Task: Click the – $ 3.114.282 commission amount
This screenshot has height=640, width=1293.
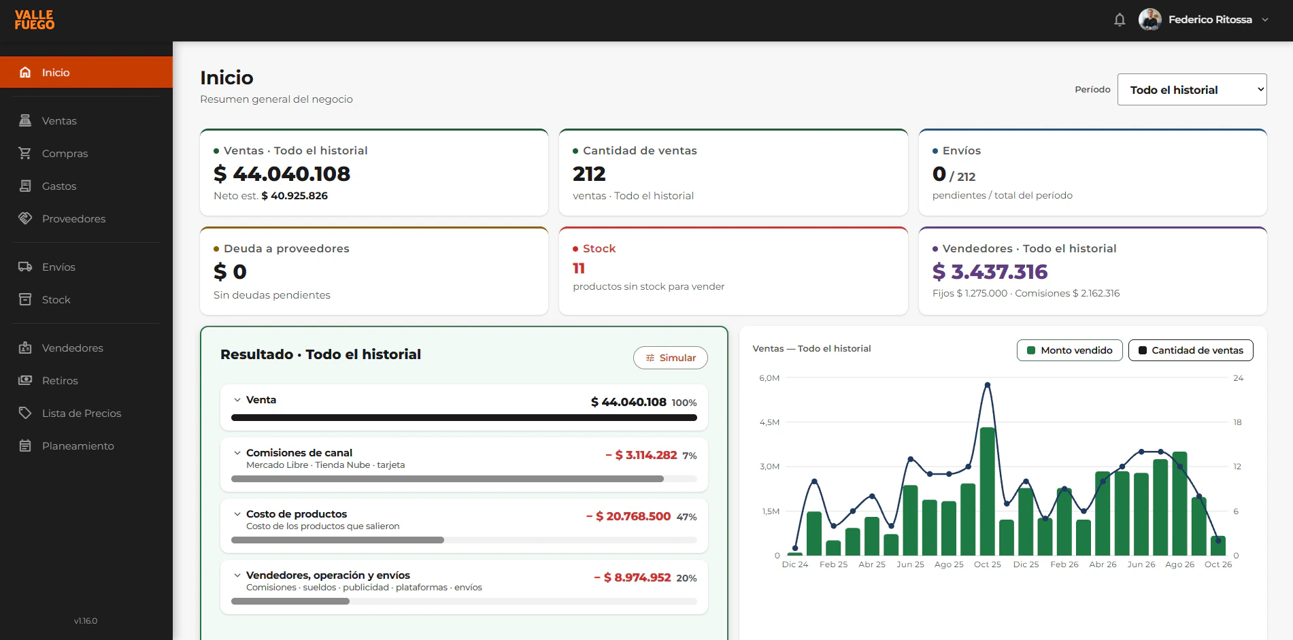Action: point(641,455)
